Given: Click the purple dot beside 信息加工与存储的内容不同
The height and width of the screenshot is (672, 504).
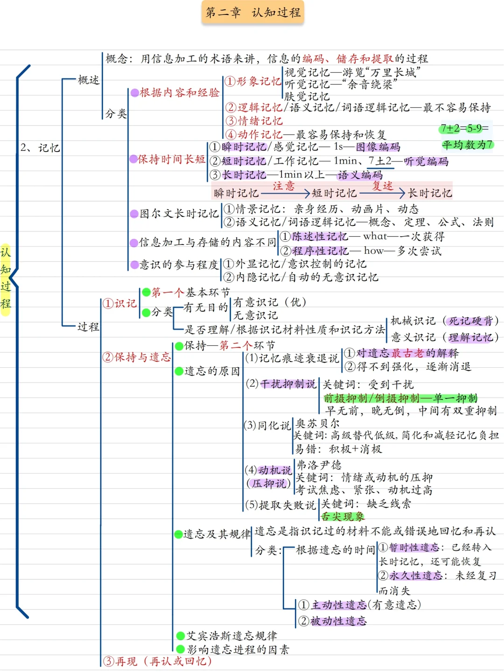Looking at the screenshot, I should (x=134, y=242).
